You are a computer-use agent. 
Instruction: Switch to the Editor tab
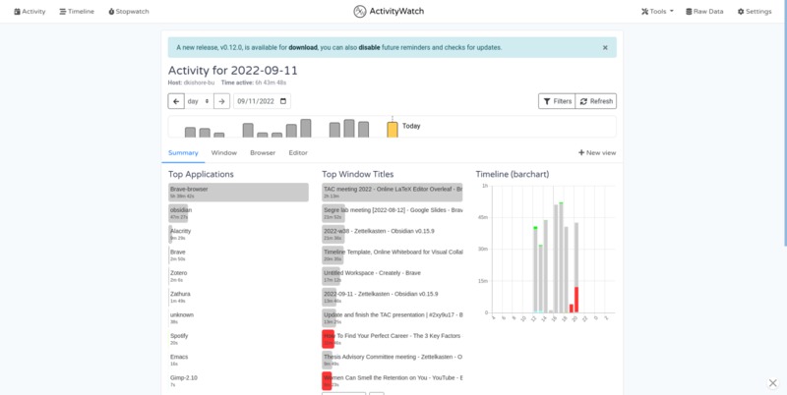(298, 153)
